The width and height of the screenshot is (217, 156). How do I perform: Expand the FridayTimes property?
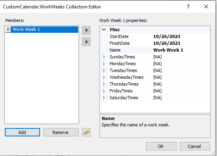coord(103,91)
